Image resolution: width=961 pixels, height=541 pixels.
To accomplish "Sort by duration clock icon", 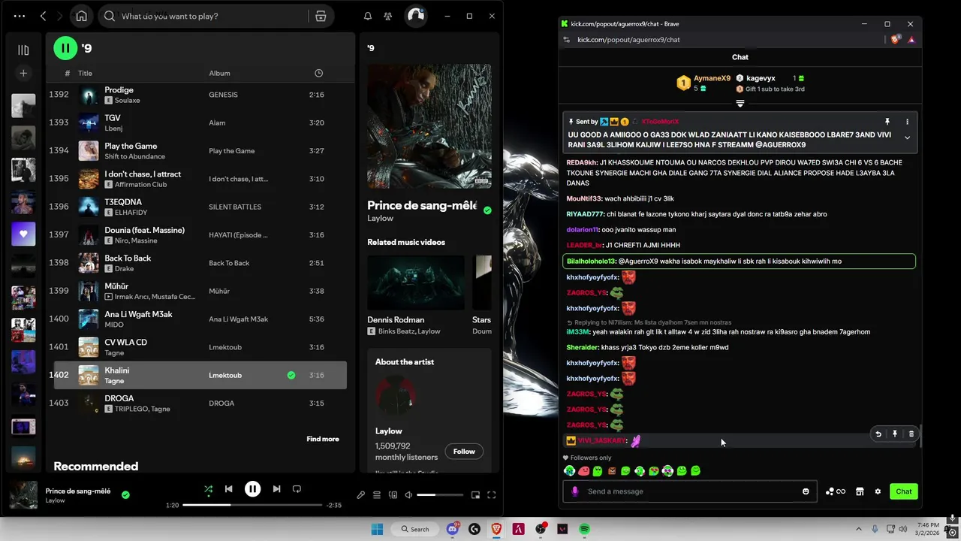I will click(x=318, y=73).
